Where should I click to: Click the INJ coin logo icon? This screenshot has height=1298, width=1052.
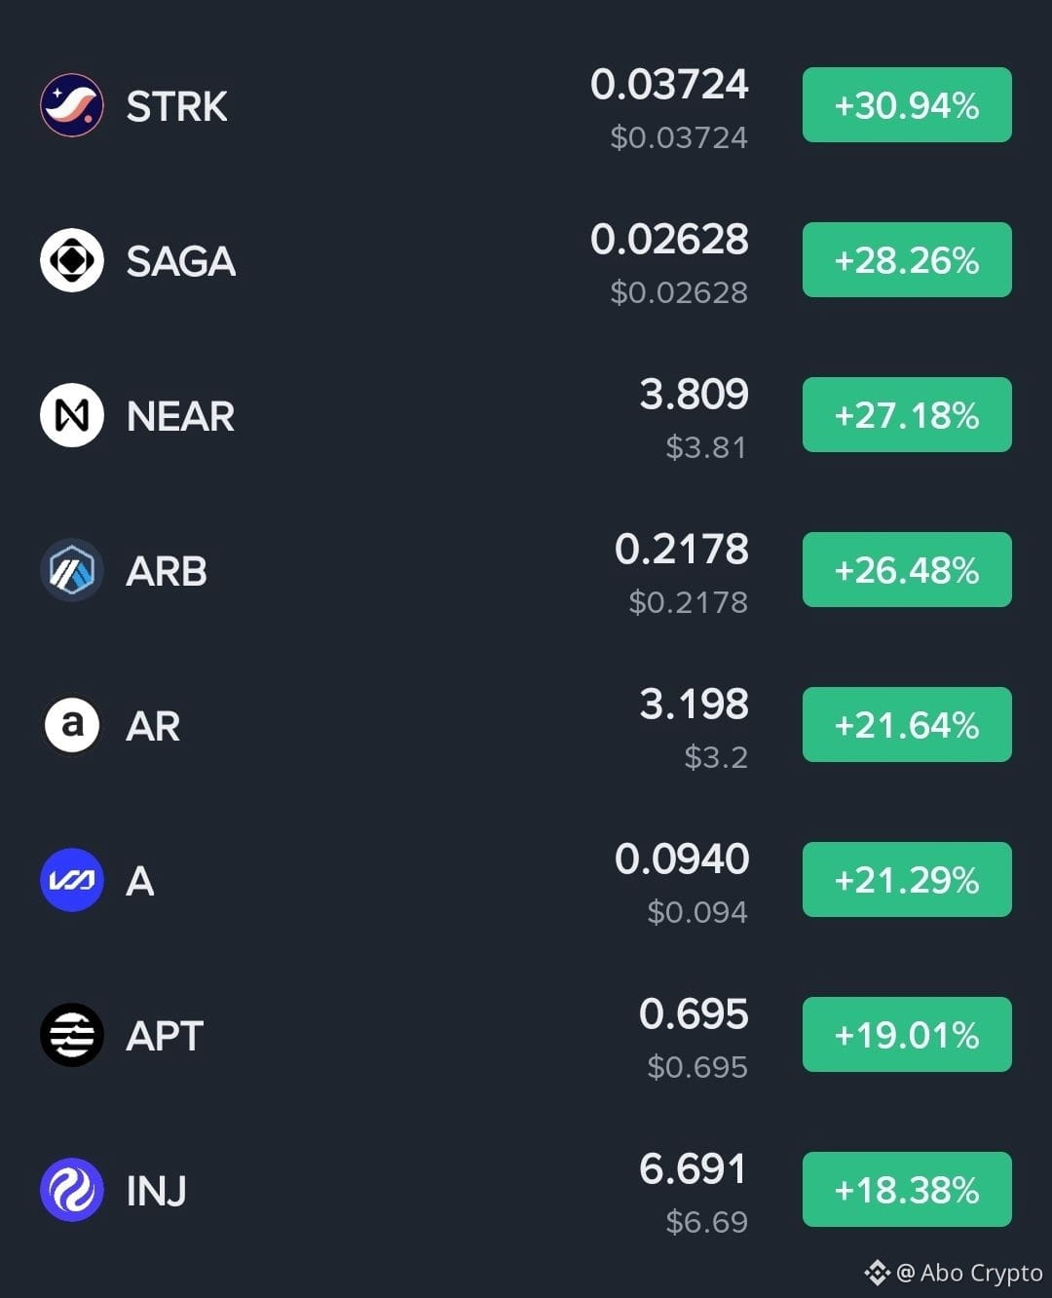pyautogui.click(x=72, y=1190)
